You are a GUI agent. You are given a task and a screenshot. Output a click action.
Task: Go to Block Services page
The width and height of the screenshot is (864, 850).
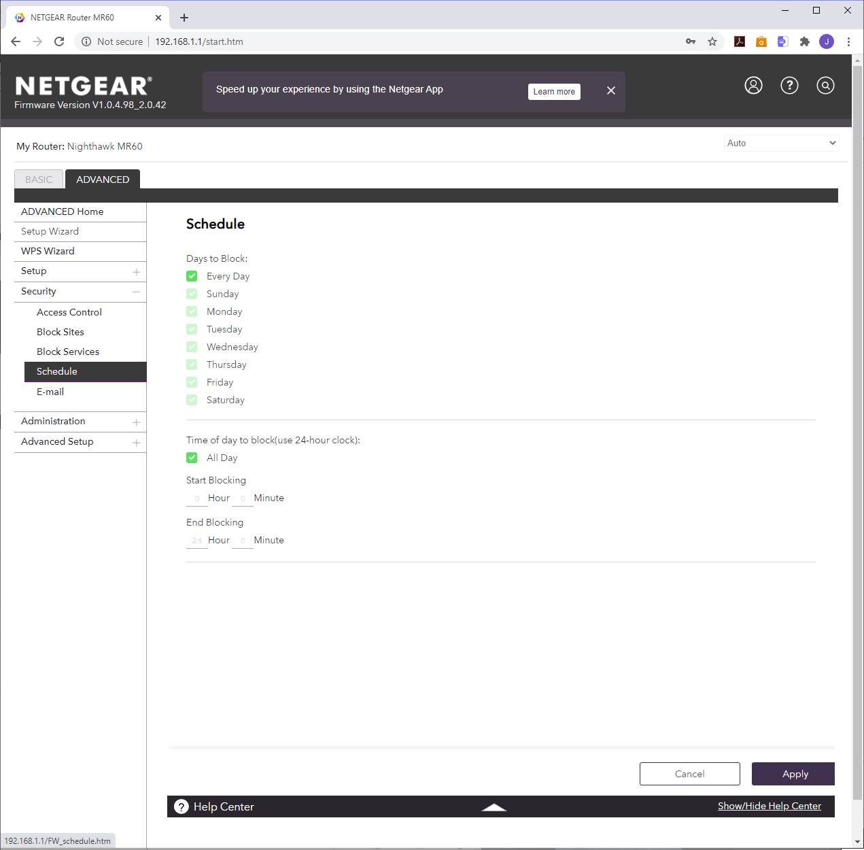pyautogui.click(x=68, y=352)
